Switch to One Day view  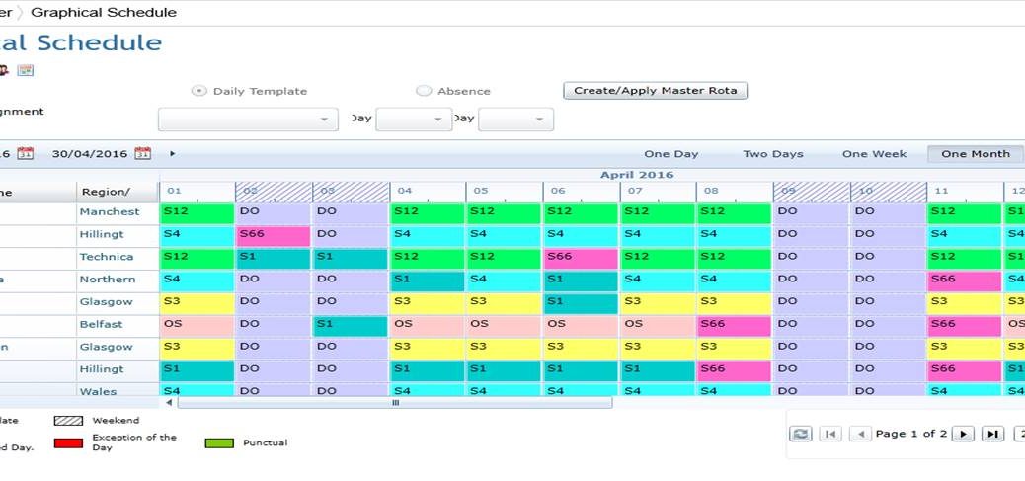[x=670, y=154]
